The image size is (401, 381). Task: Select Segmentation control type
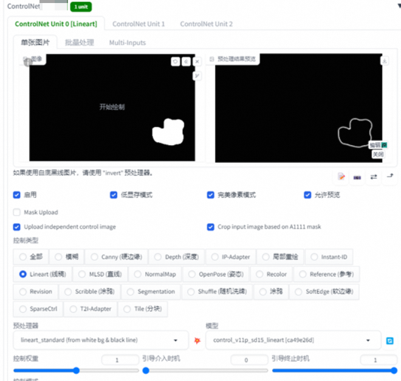tap(151, 292)
